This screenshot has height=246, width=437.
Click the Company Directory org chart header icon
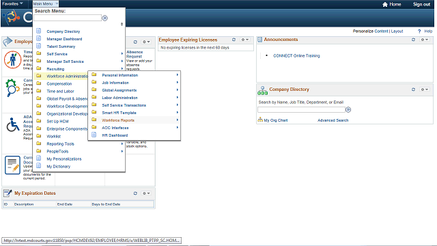262,90
